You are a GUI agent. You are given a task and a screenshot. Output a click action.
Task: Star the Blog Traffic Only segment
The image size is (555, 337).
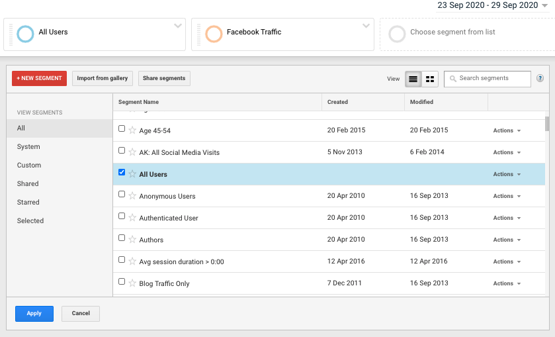[132, 283]
